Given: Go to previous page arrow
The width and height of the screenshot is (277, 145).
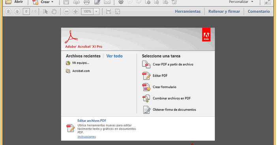Looking at the screenshot, I should tap(8, 11).
